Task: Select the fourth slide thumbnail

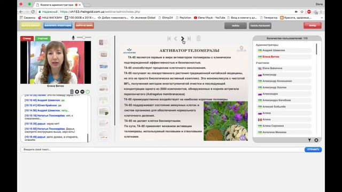Action: click(x=104, y=77)
